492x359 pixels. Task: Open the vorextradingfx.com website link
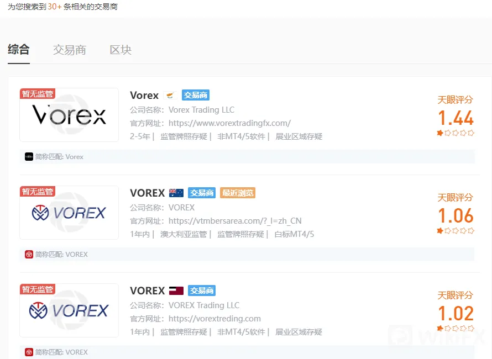click(229, 123)
